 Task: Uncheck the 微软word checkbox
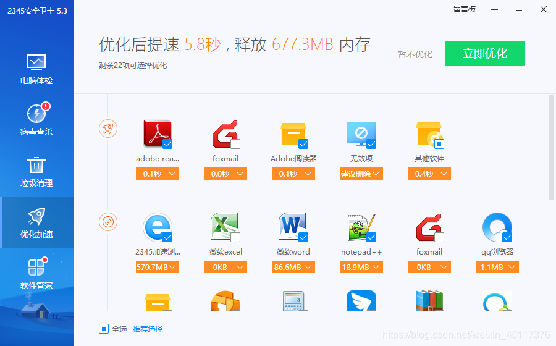click(303, 237)
